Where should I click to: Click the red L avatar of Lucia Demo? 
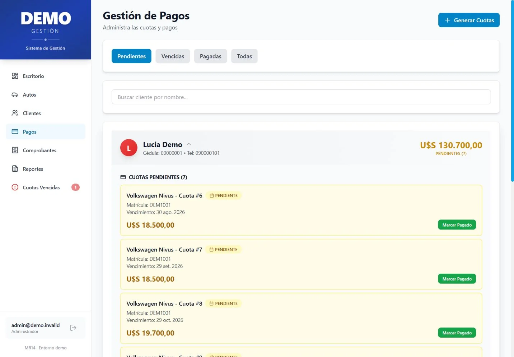tap(129, 148)
